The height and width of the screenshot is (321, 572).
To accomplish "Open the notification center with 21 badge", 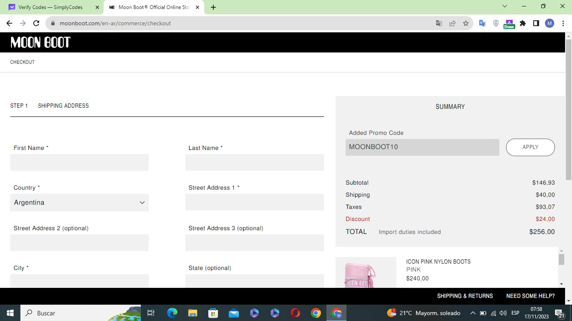I will (560, 314).
